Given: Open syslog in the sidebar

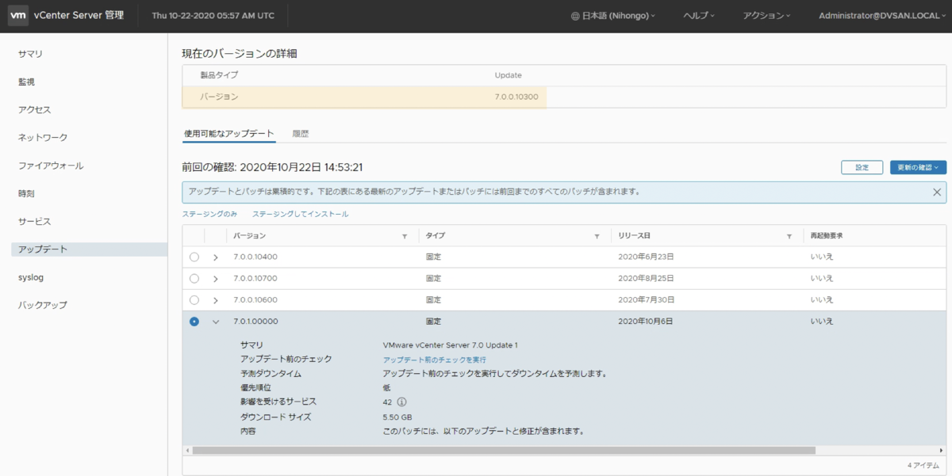Looking at the screenshot, I should (x=30, y=277).
